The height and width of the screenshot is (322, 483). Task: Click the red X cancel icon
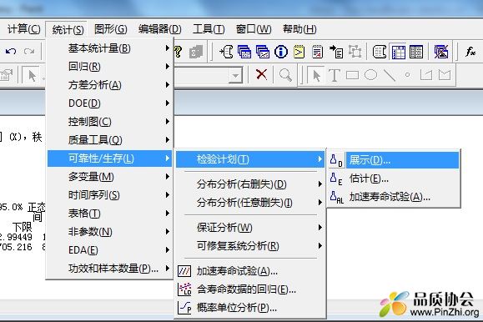[x=262, y=74]
